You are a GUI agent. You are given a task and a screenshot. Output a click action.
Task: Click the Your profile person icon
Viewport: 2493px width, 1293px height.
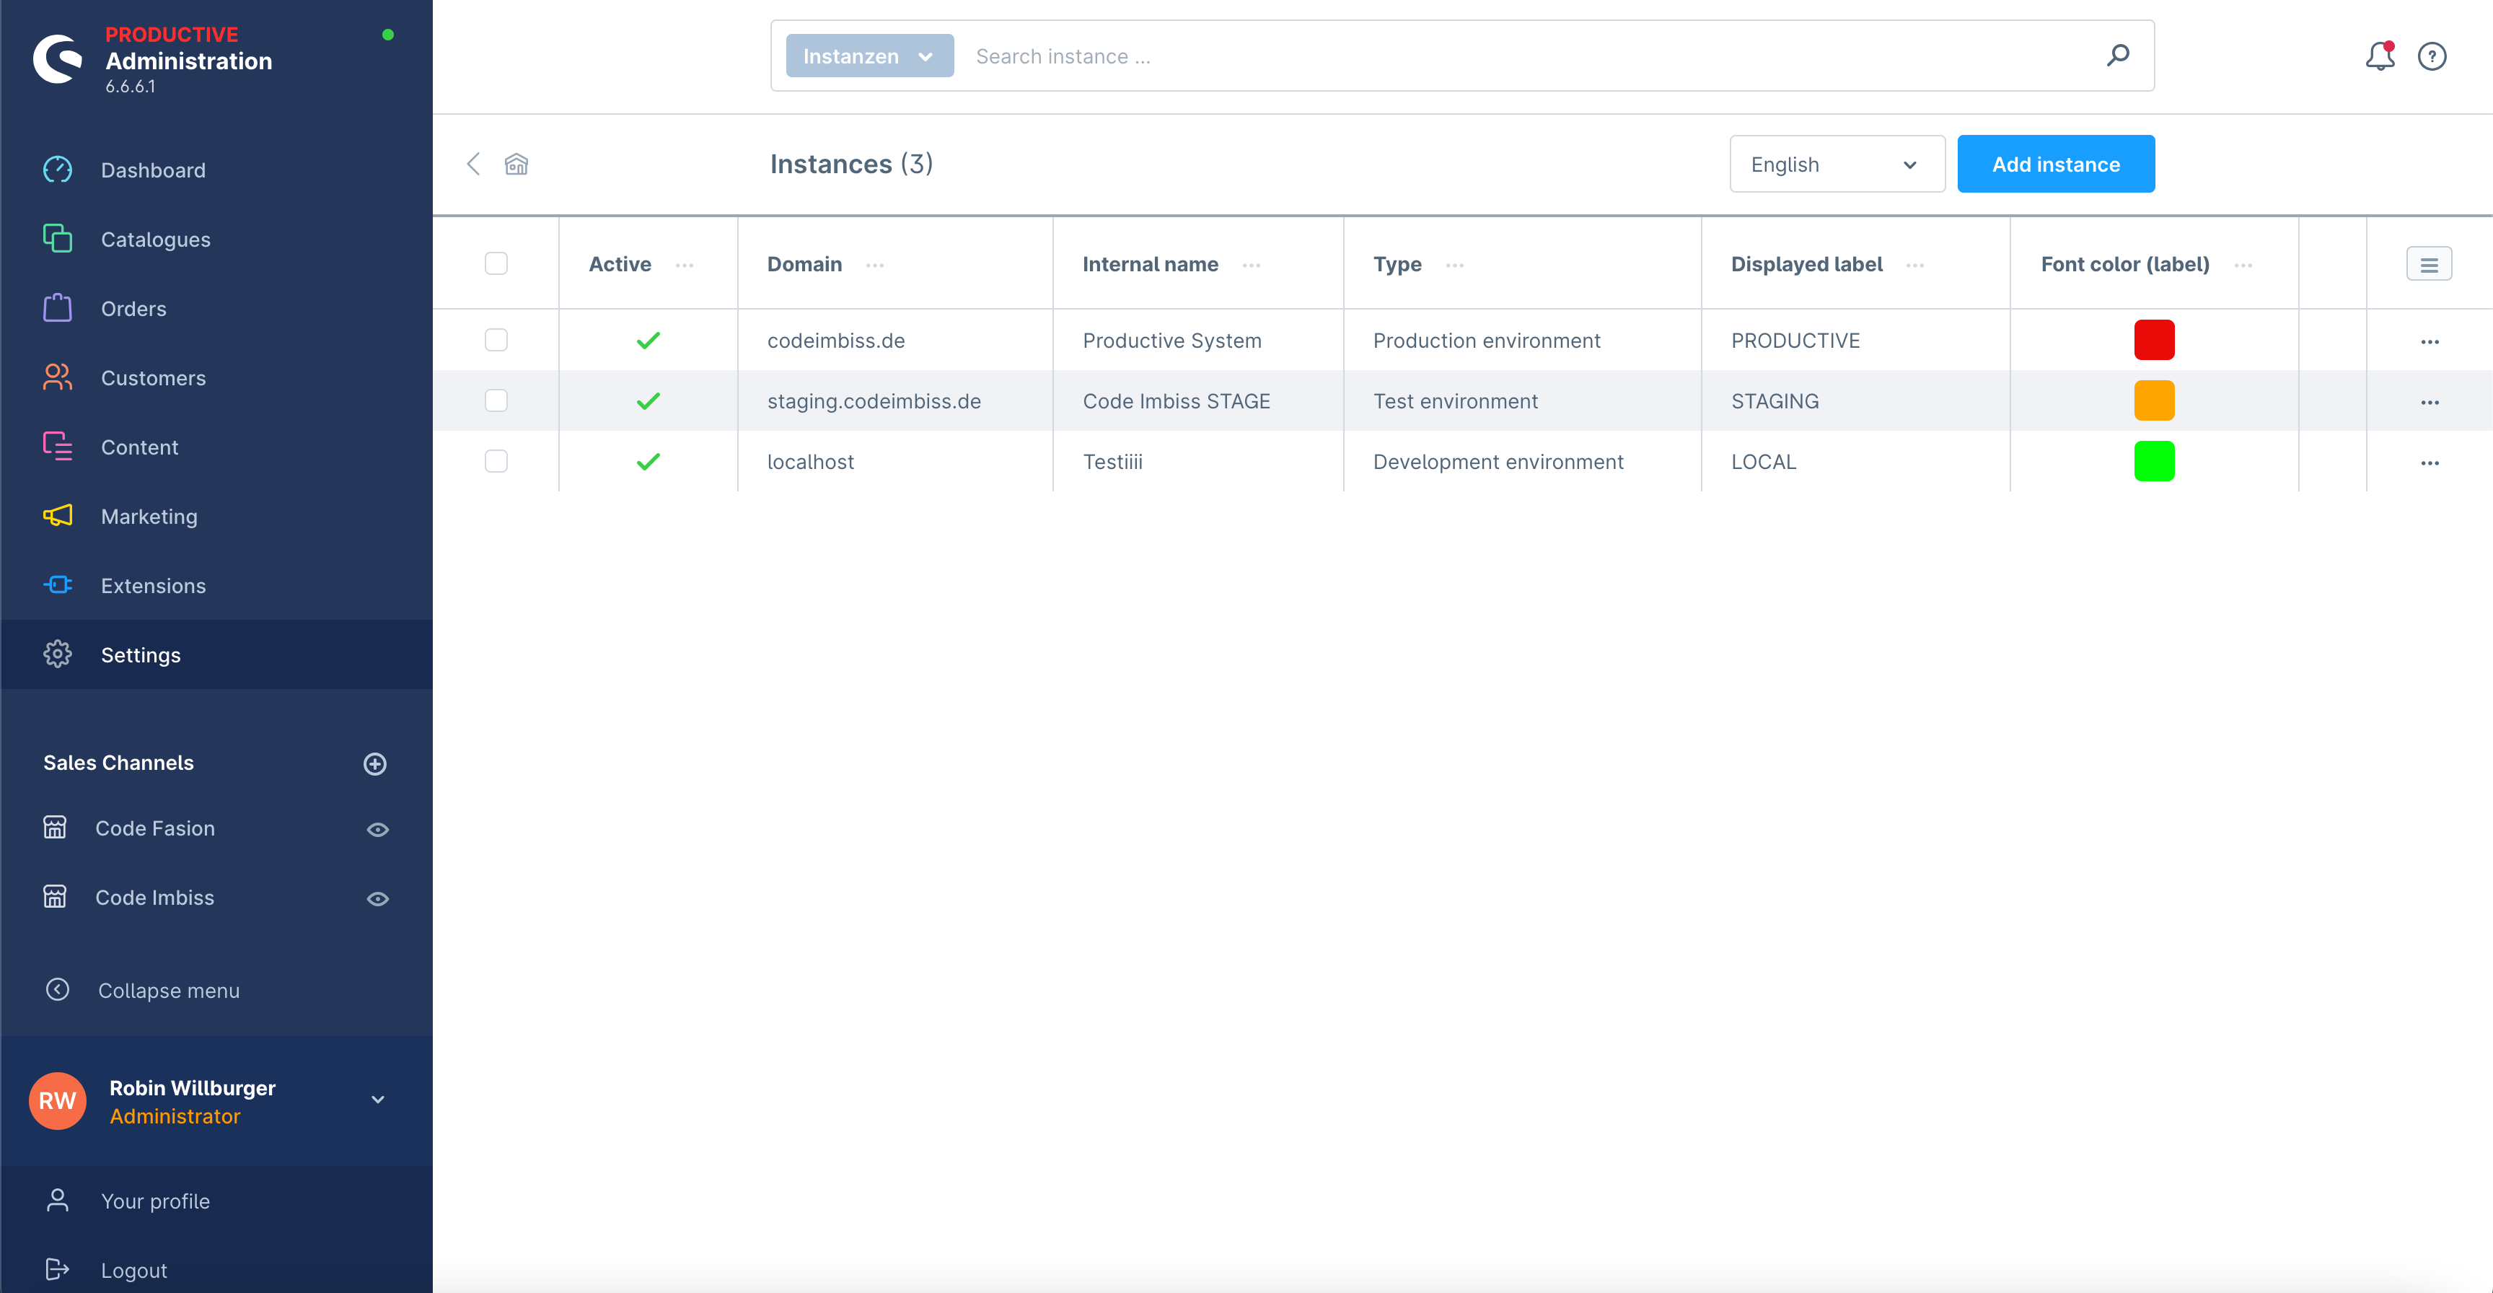[x=57, y=1200]
